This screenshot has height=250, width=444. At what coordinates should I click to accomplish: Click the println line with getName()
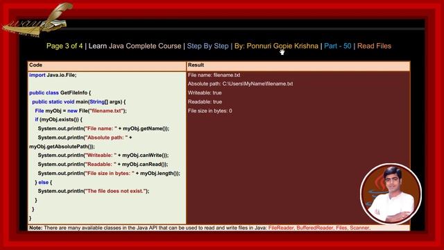pos(103,128)
